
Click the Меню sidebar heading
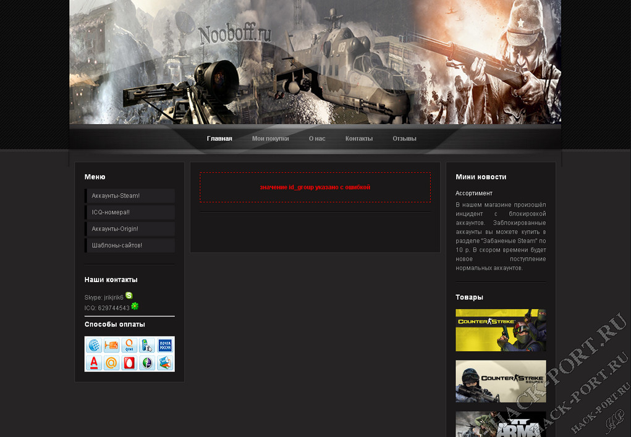[95, 177]
